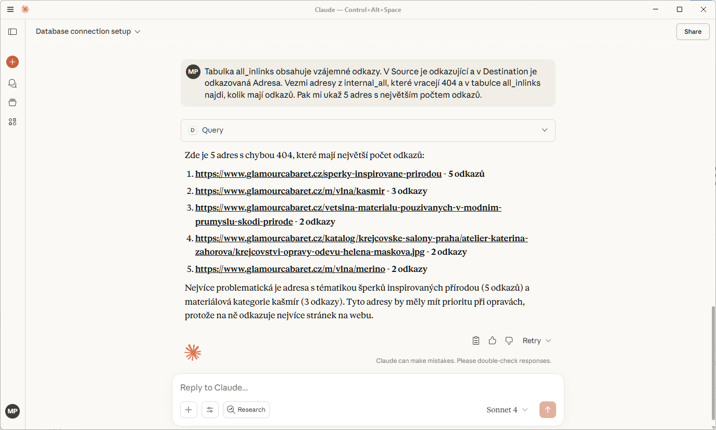Click the Share button
The height and width of the screenshot is (430, 716).
click(693, 32)
